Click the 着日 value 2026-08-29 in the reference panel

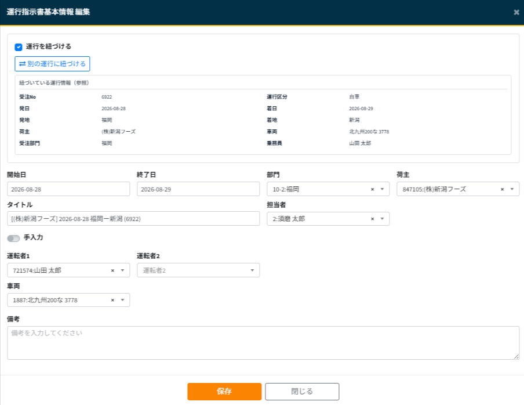[x=361, y=109]
